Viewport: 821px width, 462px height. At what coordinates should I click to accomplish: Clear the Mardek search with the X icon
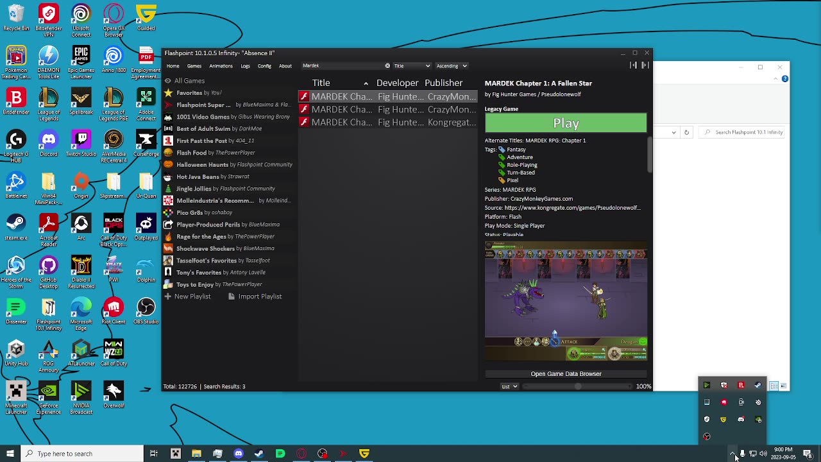387,65
